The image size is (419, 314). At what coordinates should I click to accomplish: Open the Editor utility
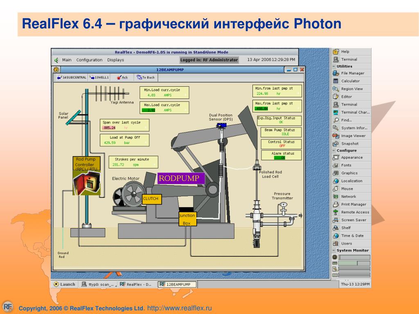tap(351, 96)
